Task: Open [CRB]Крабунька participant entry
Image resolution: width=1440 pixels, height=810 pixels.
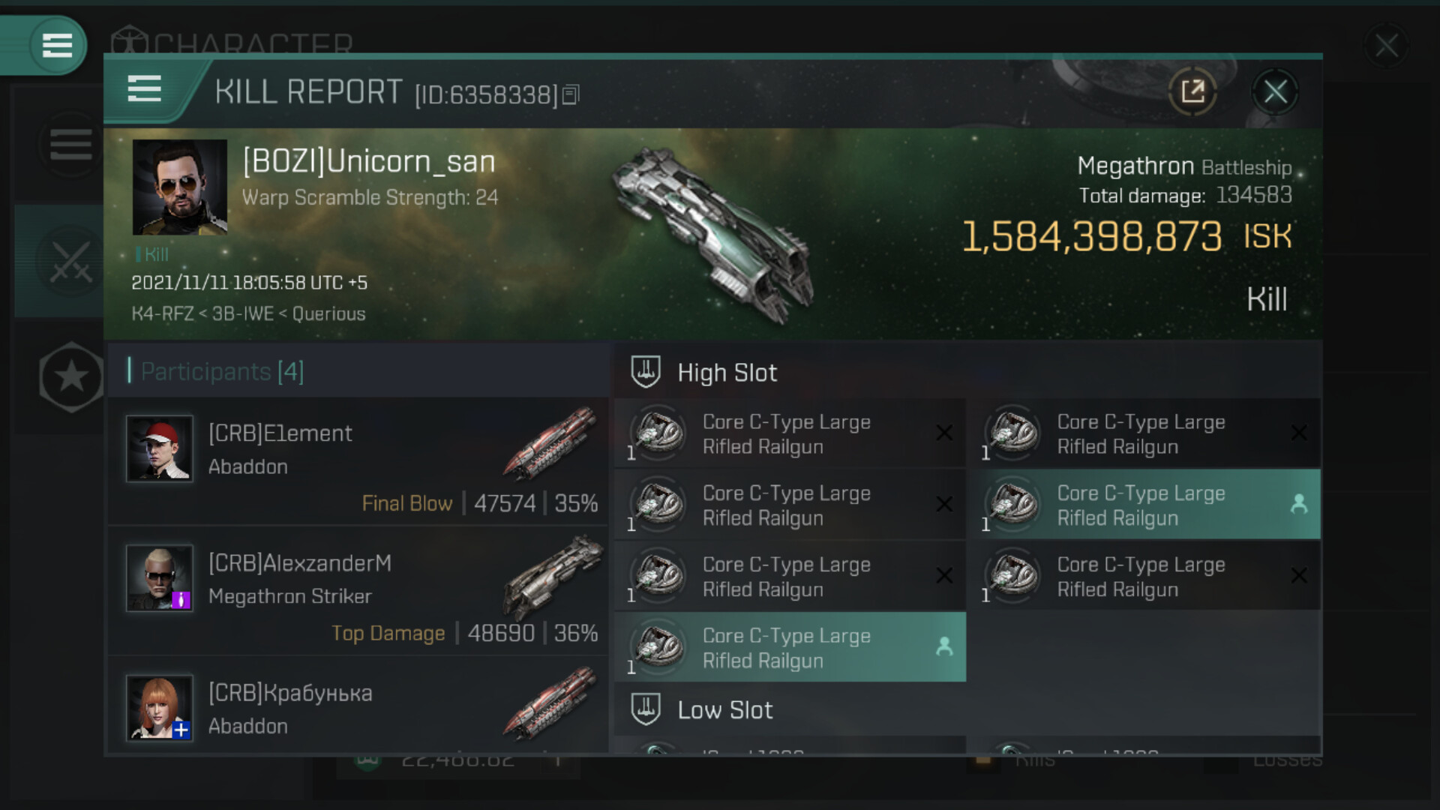Action: pos(358,707)
